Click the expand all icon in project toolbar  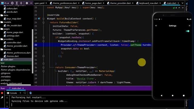pos(17,3)
